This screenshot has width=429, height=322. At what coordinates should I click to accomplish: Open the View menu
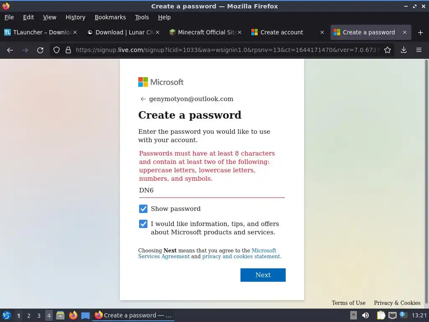pyautogui.click(x=49, y=17)
